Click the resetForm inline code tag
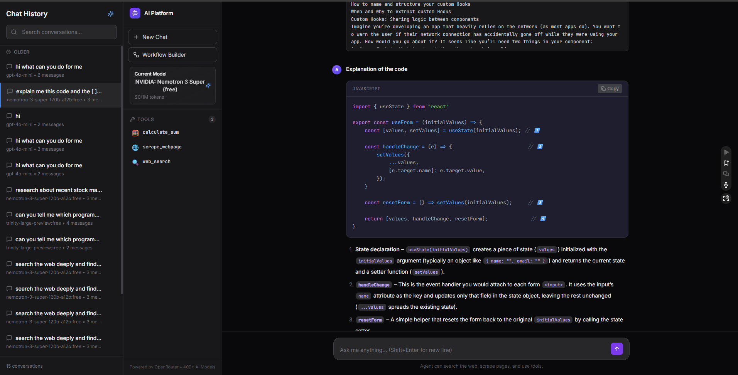 pyautogui.click(x=370, y=320)
